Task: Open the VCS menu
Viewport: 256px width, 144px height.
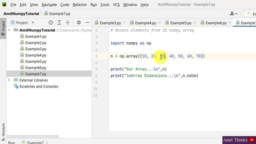Action: click(x=116, y=5)
